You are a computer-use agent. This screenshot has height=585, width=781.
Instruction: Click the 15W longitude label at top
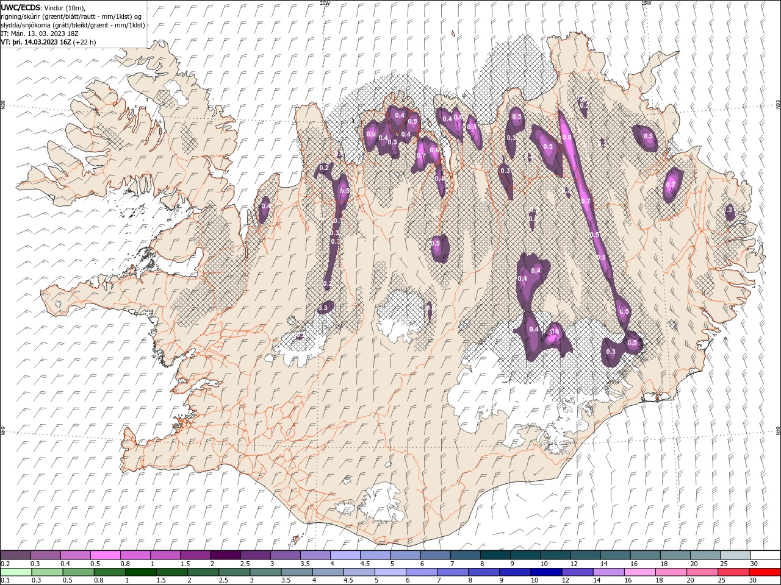pyautogui.click(x=646, y=3)
